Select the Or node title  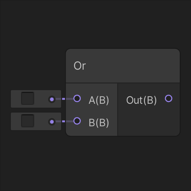(80, 66)
